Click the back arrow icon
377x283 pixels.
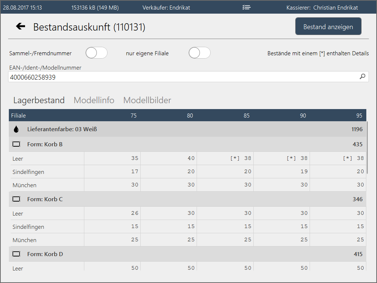tap(21, 26)
